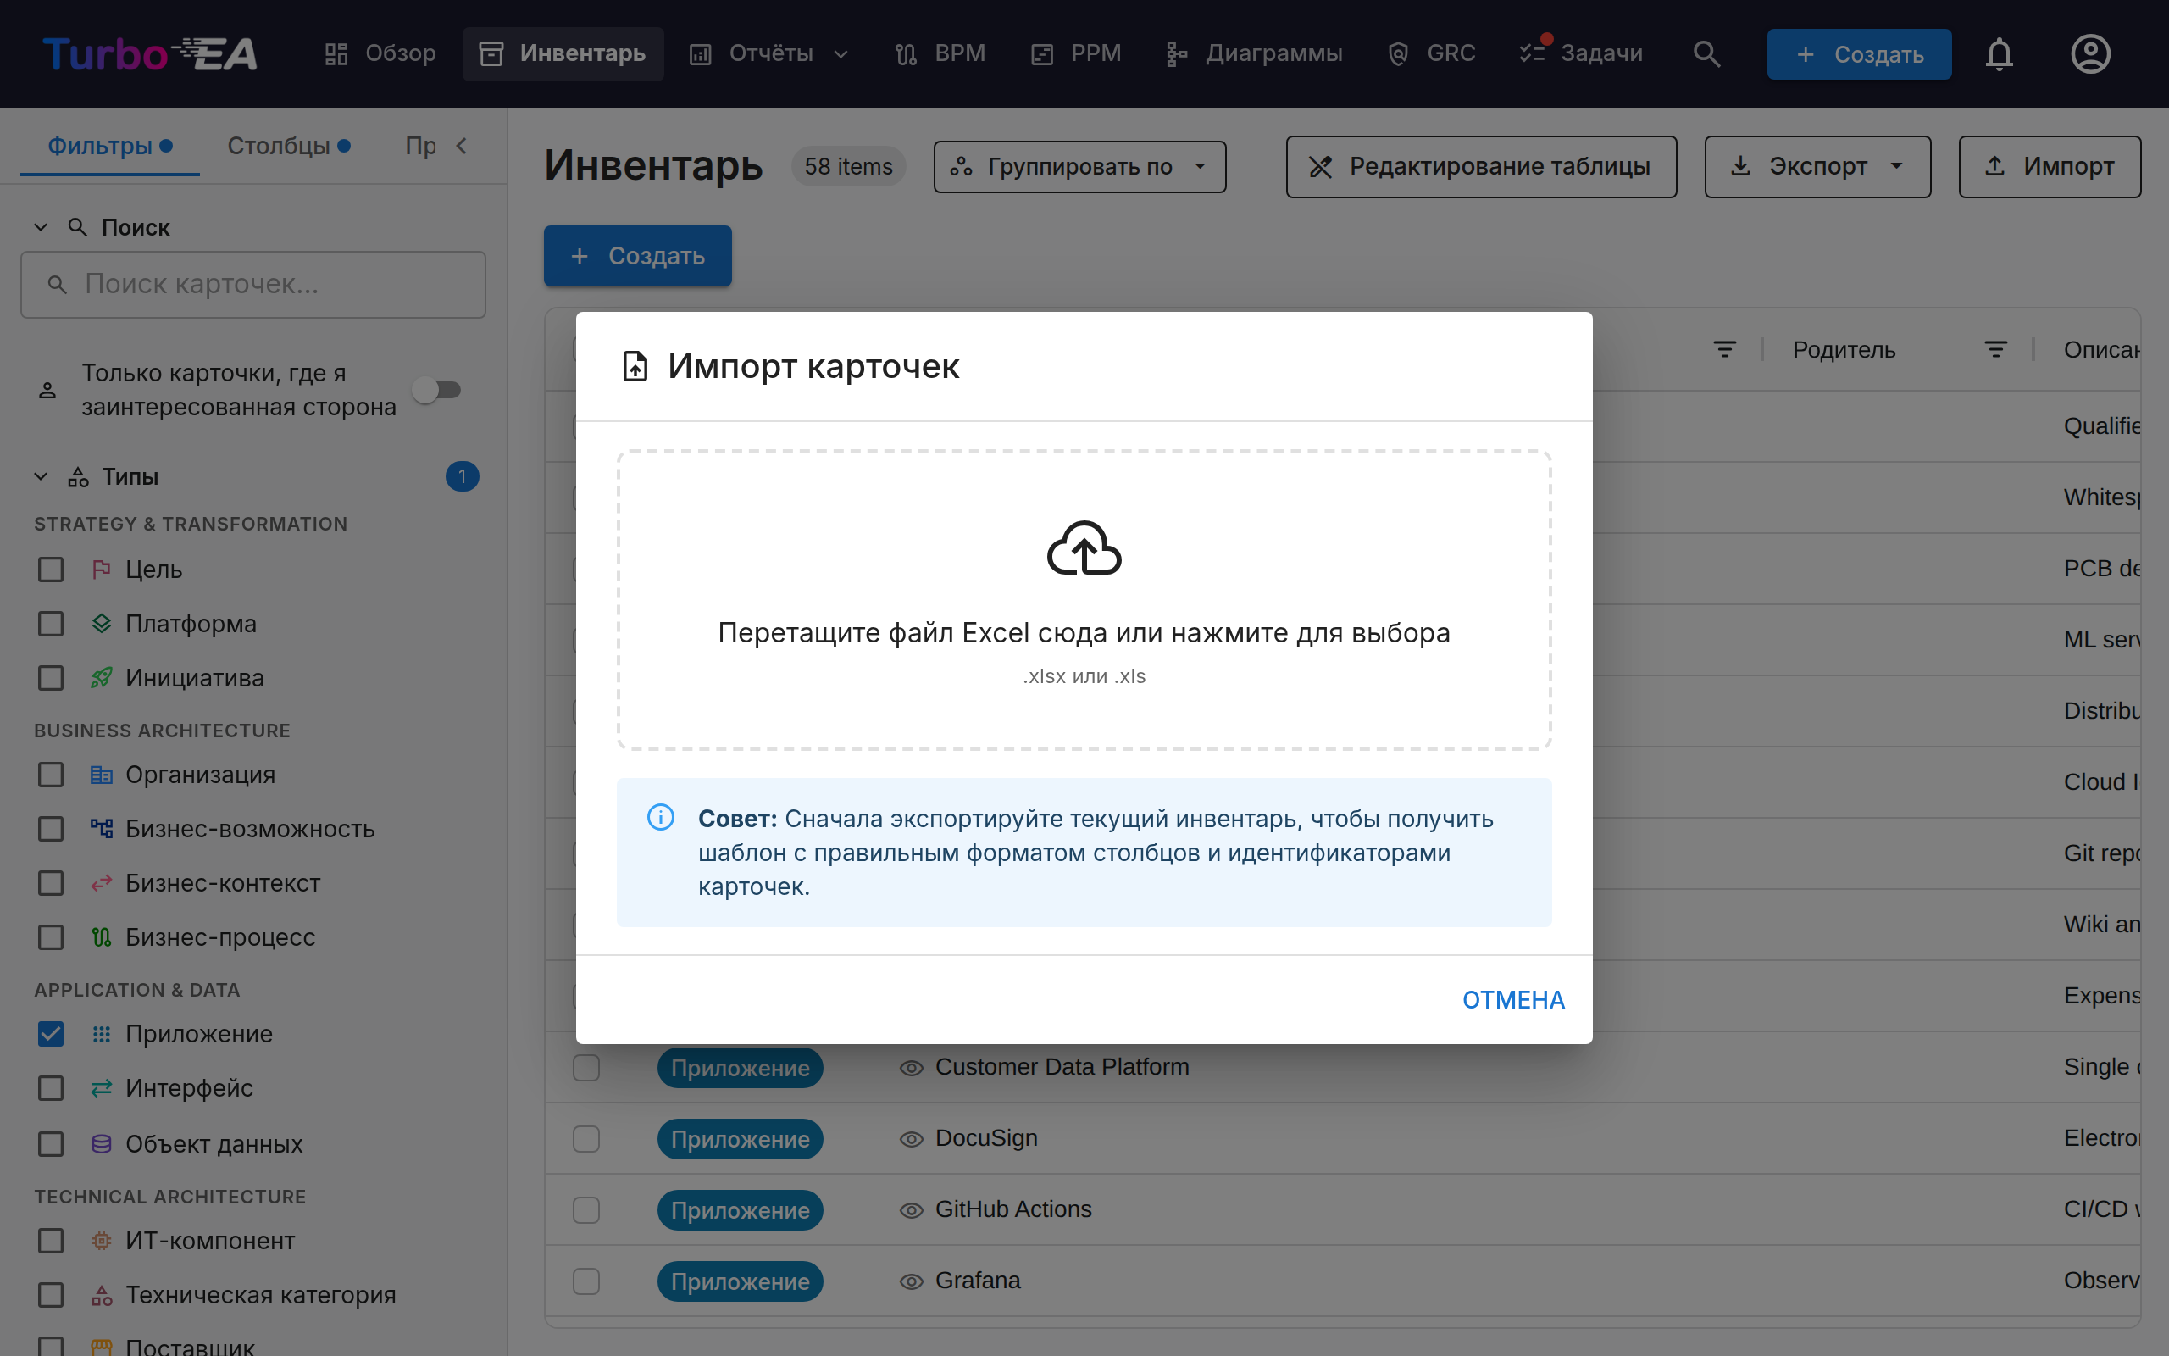The width and height of the screenshot is (2169, 1356).
Task: Click the PPM navigation item
Action: [1076, 53]
